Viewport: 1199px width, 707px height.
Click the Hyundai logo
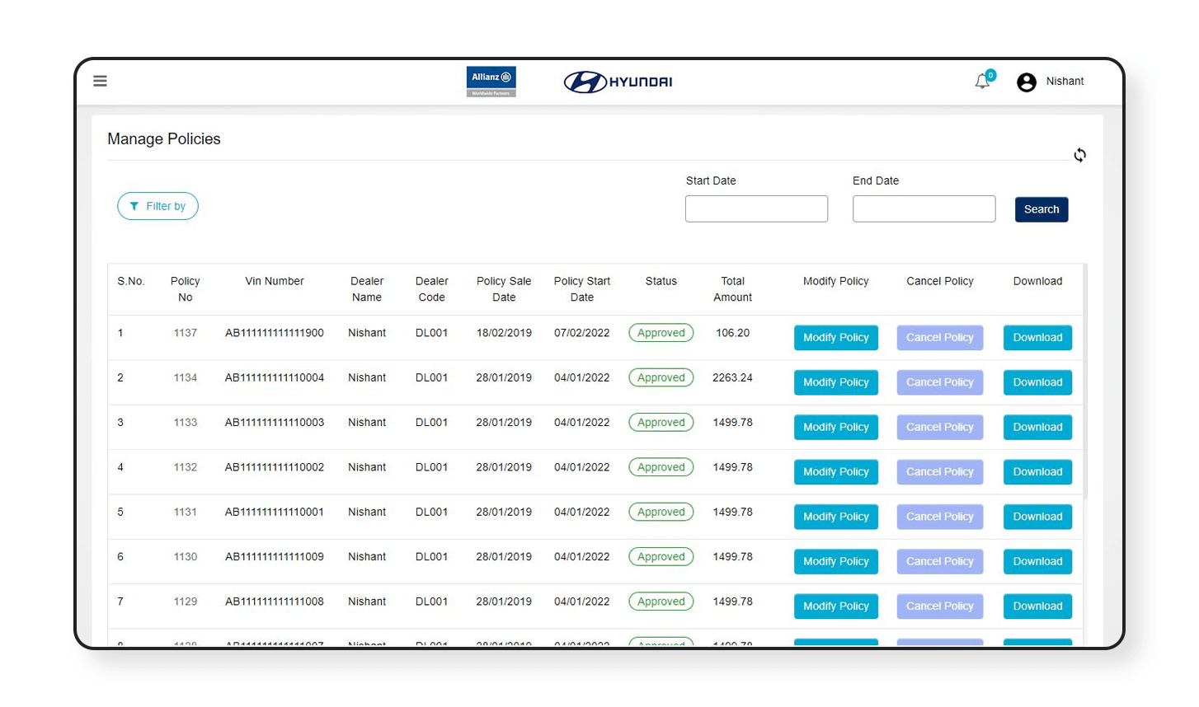pos(618,82)
